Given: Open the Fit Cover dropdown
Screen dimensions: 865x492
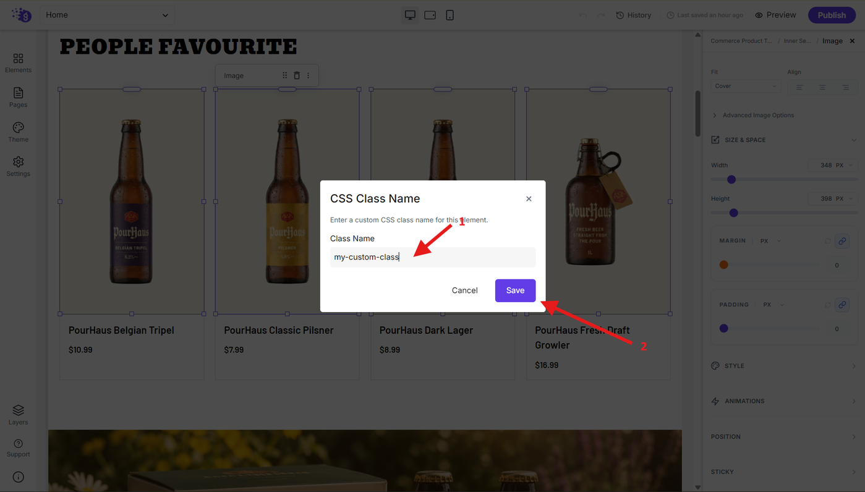Looking at the screenshot, I should coord(746,86).
